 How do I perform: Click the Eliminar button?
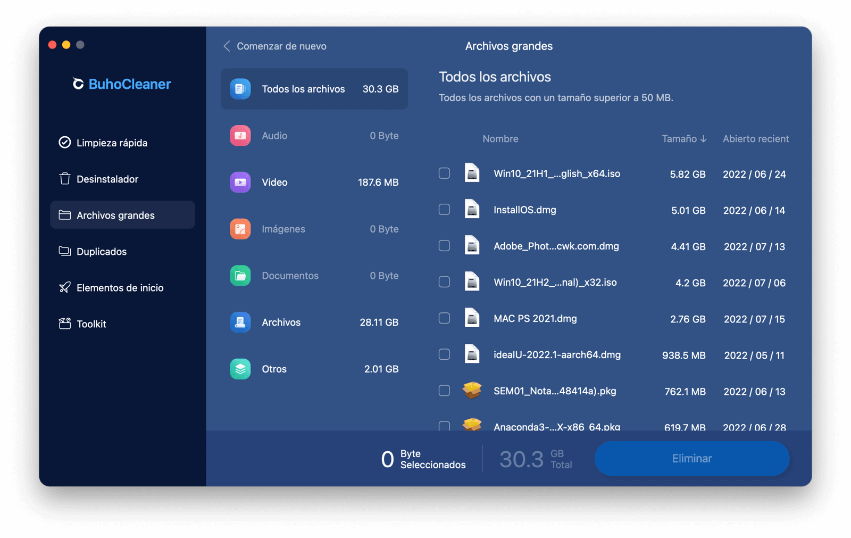click(691, 458)
